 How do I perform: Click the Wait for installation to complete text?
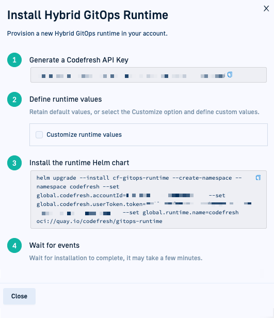pos(116,258)
